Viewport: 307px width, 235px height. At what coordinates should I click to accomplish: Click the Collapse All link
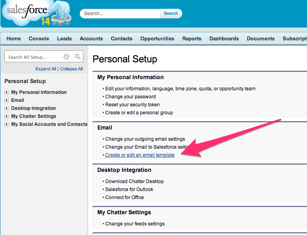pos(71,69)
